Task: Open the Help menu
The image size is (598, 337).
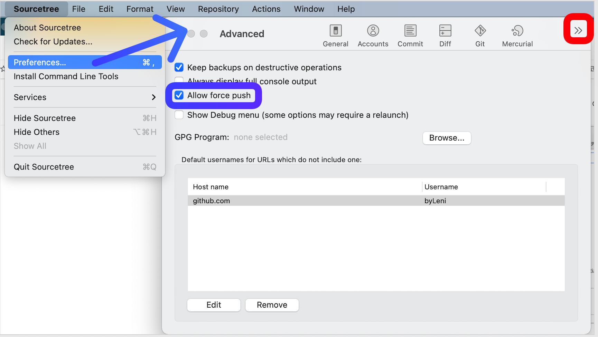Action: pyautogui.click(x=346, y=9)
